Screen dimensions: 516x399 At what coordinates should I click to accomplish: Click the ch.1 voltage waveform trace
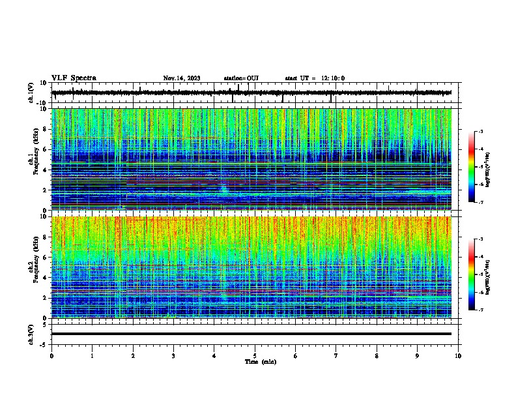tap(251, 93)
